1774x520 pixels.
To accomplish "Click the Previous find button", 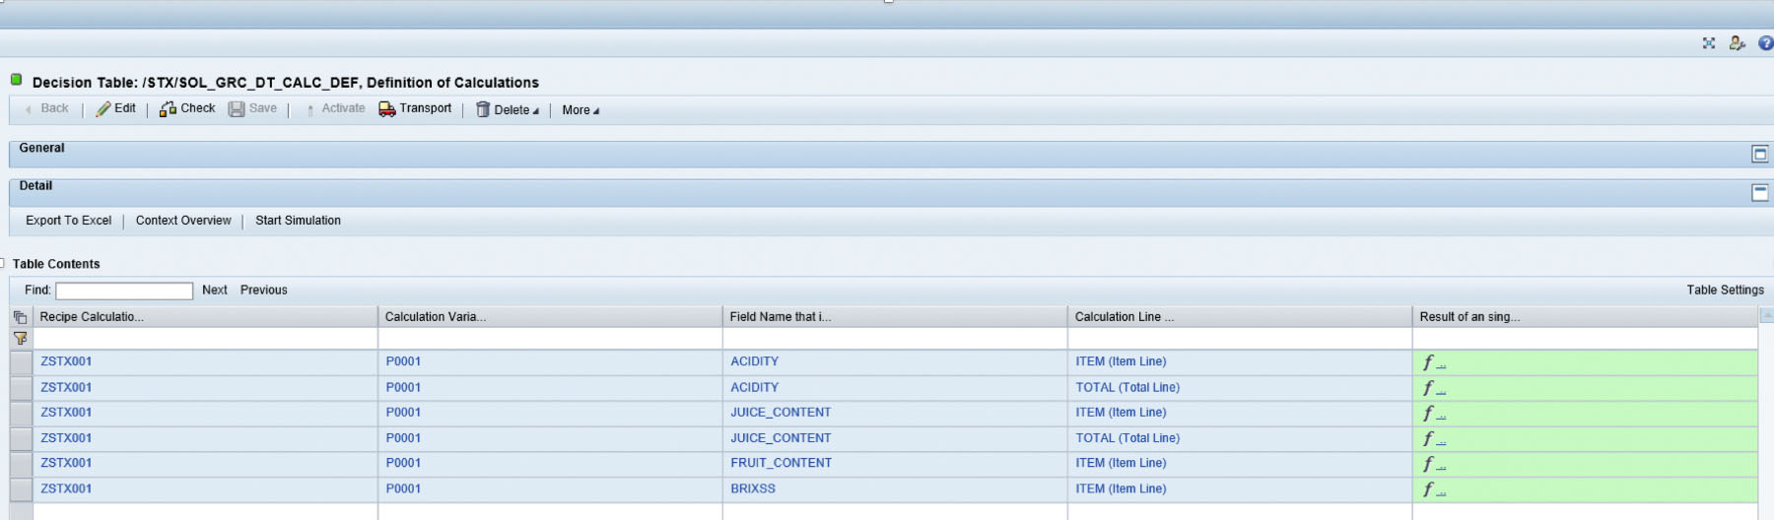I will [x=263, y=290].
